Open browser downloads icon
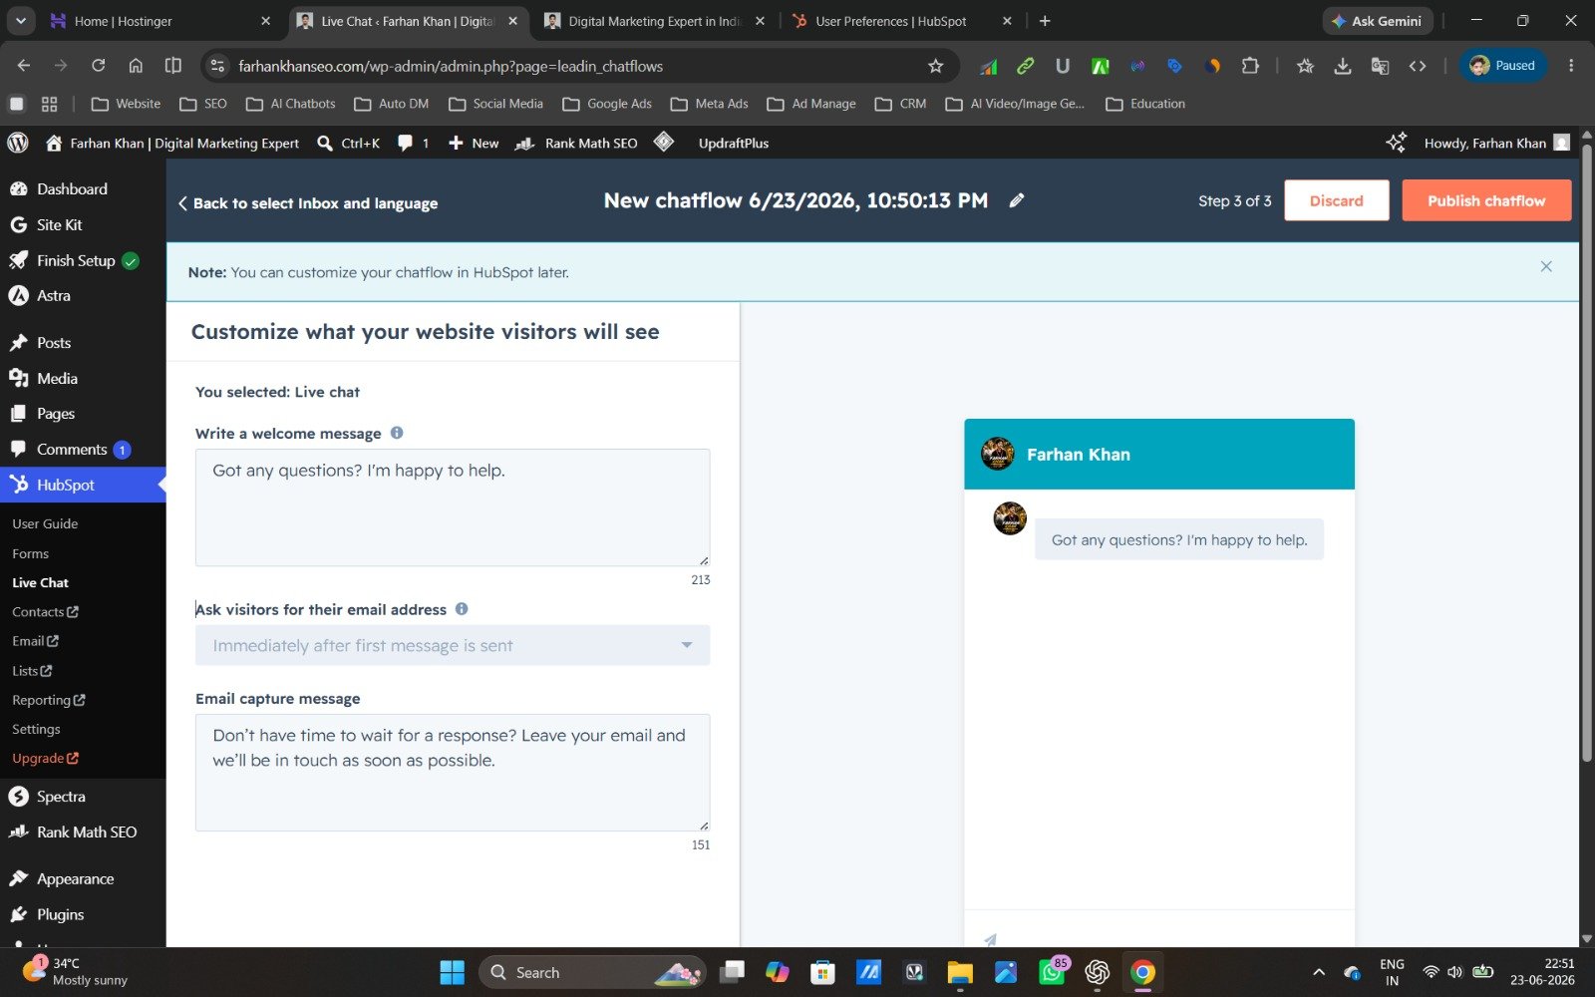 coord(1343,66)
